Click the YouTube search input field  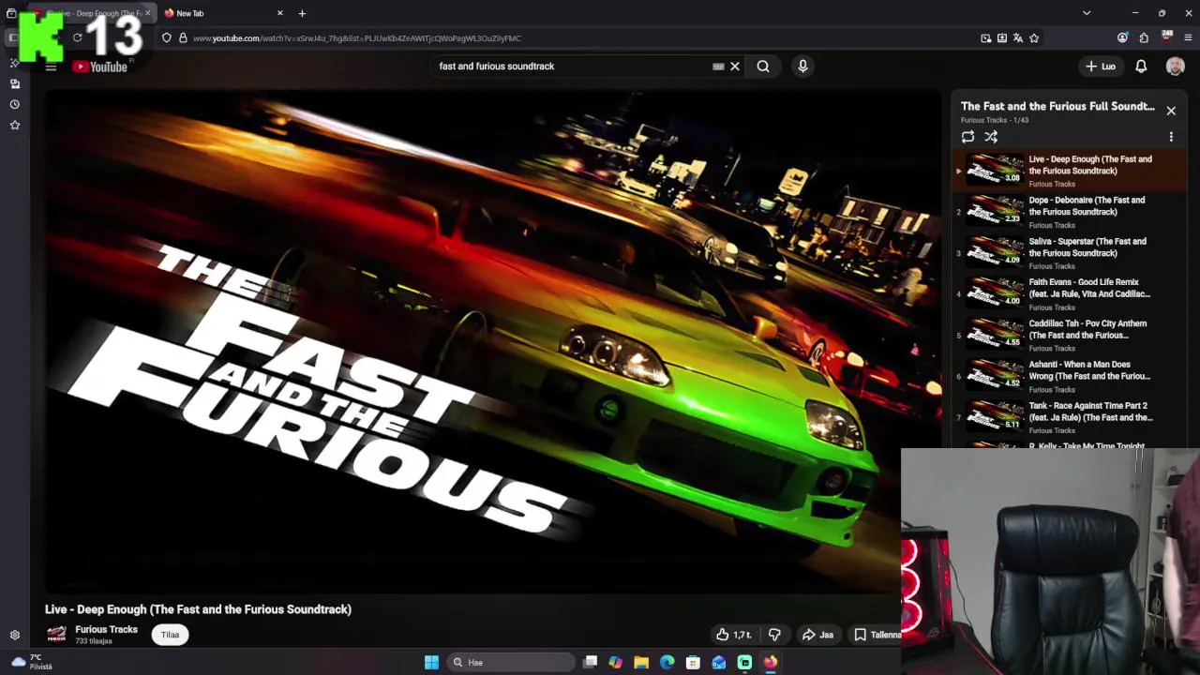click(572, 67)
